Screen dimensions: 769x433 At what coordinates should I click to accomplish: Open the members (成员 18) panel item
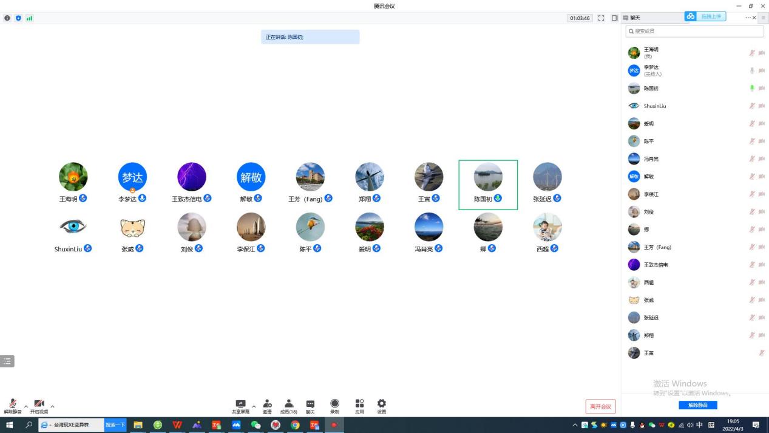pyautogui.click(x=289, y=406)
